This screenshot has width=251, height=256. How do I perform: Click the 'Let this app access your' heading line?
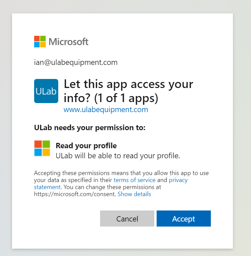(x=129, y=84)
